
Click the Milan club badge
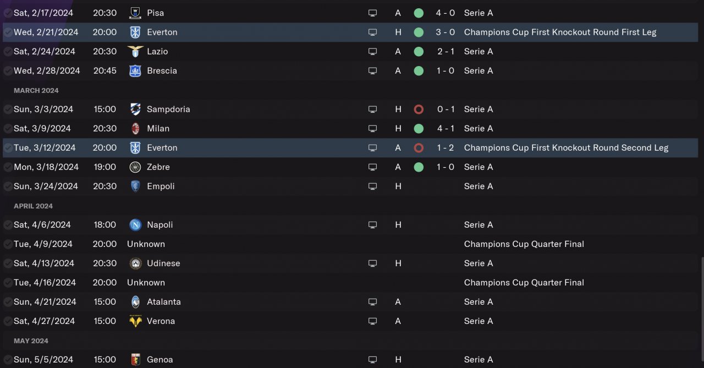pos(135,128)
